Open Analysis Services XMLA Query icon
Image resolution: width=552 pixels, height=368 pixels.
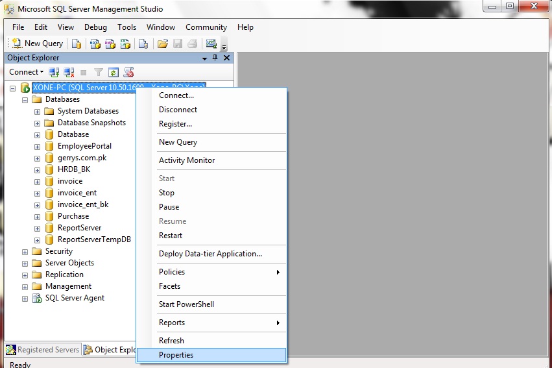[x=125, y=43]
